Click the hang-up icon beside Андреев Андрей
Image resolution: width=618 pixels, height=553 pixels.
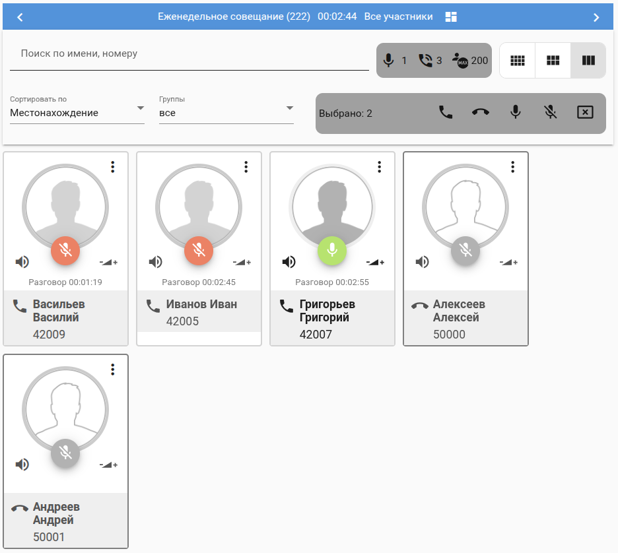[20, 508]
